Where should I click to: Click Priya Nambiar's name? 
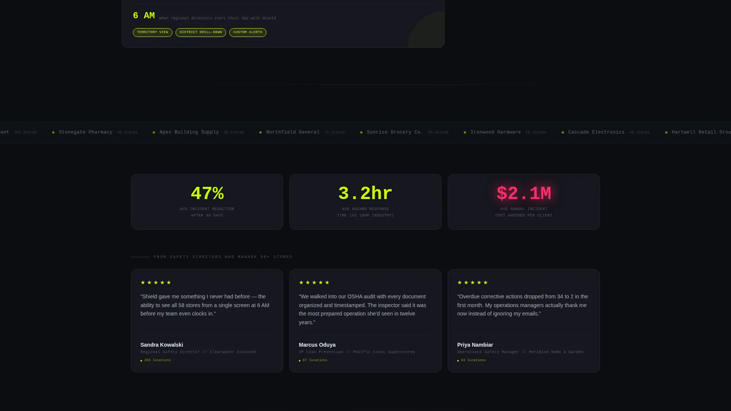[475, 345]
